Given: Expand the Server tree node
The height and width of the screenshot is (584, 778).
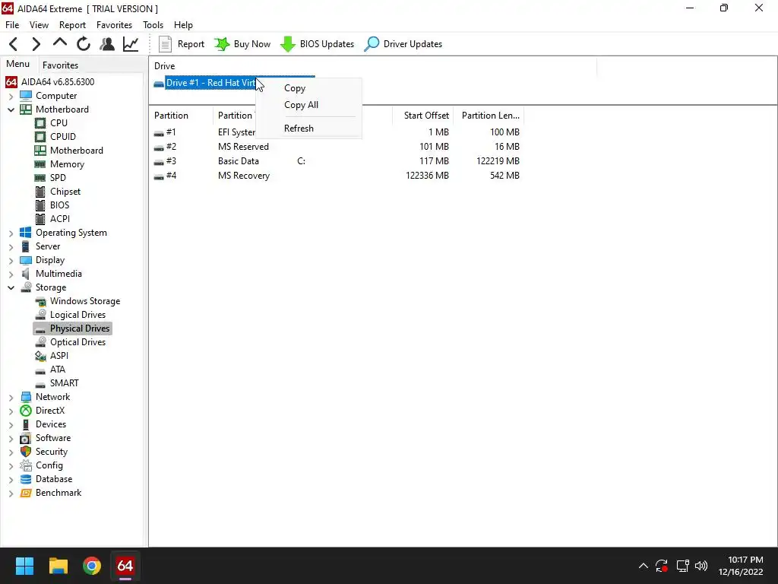Looking at the screenshot, I should (11, 247).
